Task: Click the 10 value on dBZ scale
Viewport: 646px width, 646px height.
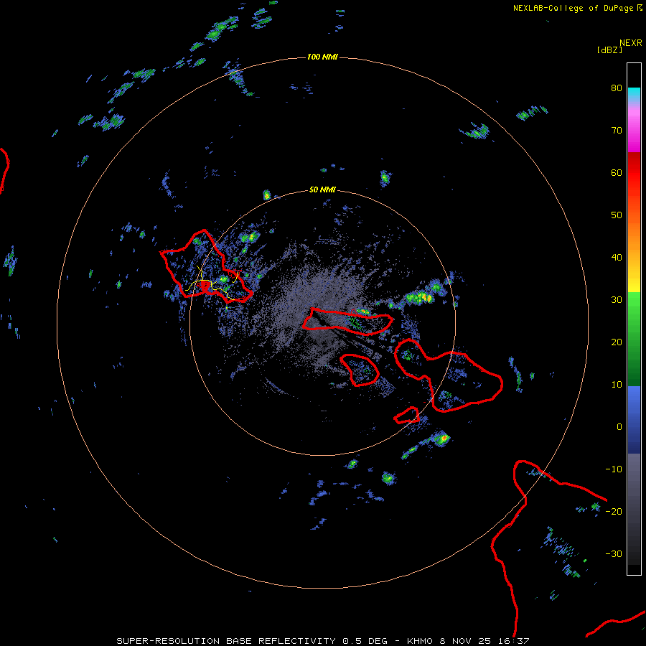Action: coord(617,385)
